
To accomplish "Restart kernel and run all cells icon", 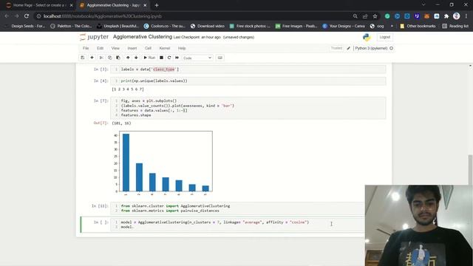I will coord(177,58).
